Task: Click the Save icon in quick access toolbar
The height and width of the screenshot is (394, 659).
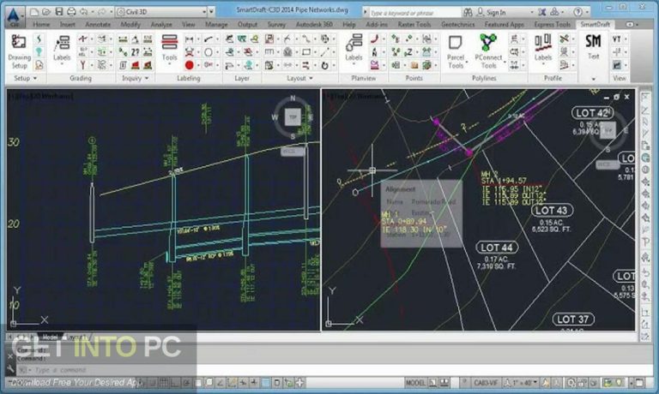Action: pos(61,13)
